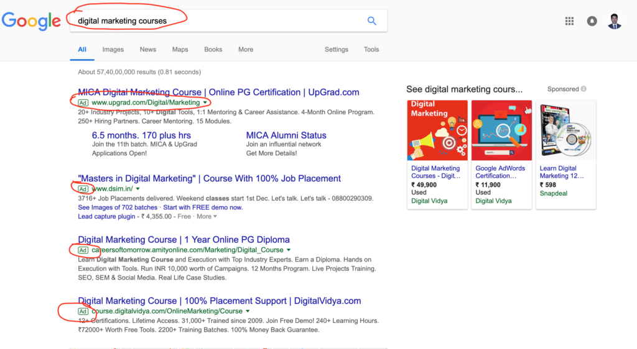637x349 pixels.
Task: Open the 1 Year Online PG Diploma link
Action: (184, 240)
